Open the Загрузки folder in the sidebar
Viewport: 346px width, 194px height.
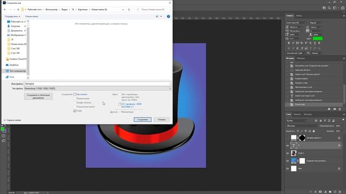[15, 26]
